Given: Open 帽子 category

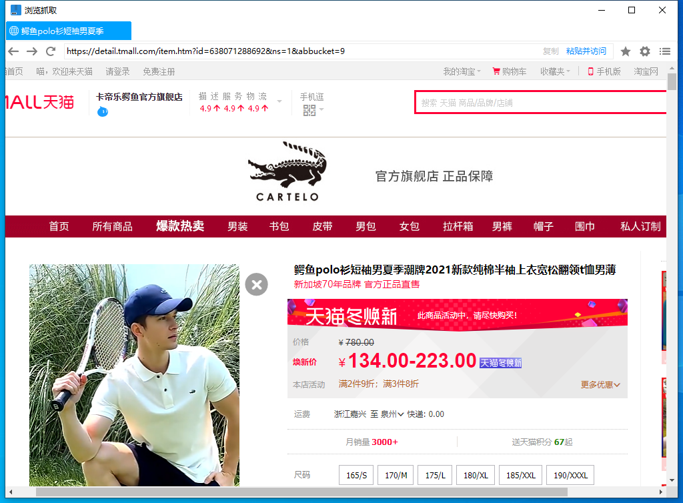Looking at the screenshot, I should [544, 226].
